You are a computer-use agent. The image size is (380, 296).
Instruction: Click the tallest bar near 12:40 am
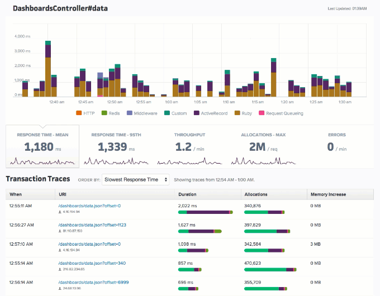coord(48,69)
